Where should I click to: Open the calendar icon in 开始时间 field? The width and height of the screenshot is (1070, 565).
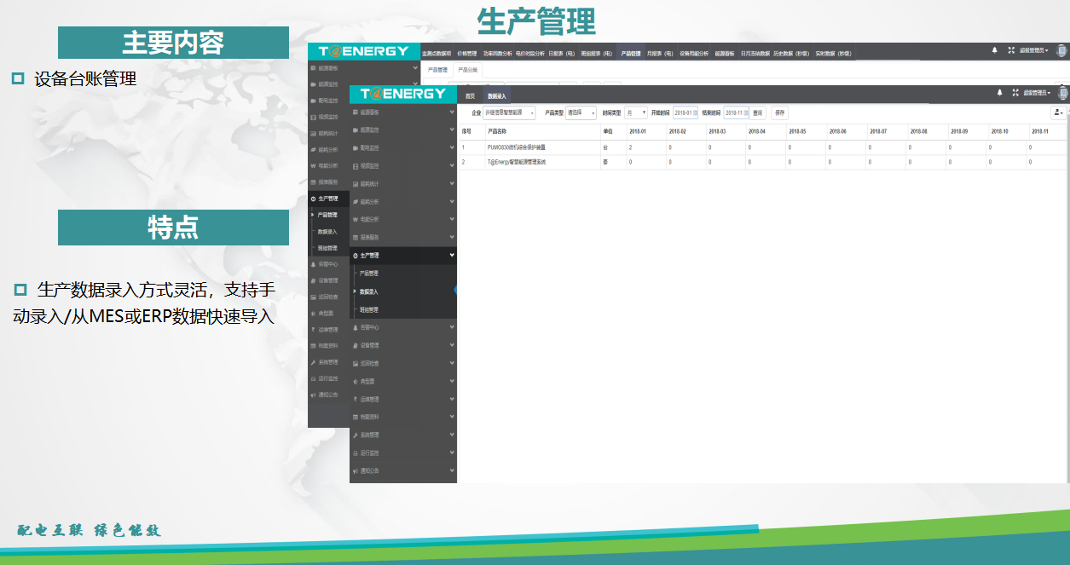(694, 112)
